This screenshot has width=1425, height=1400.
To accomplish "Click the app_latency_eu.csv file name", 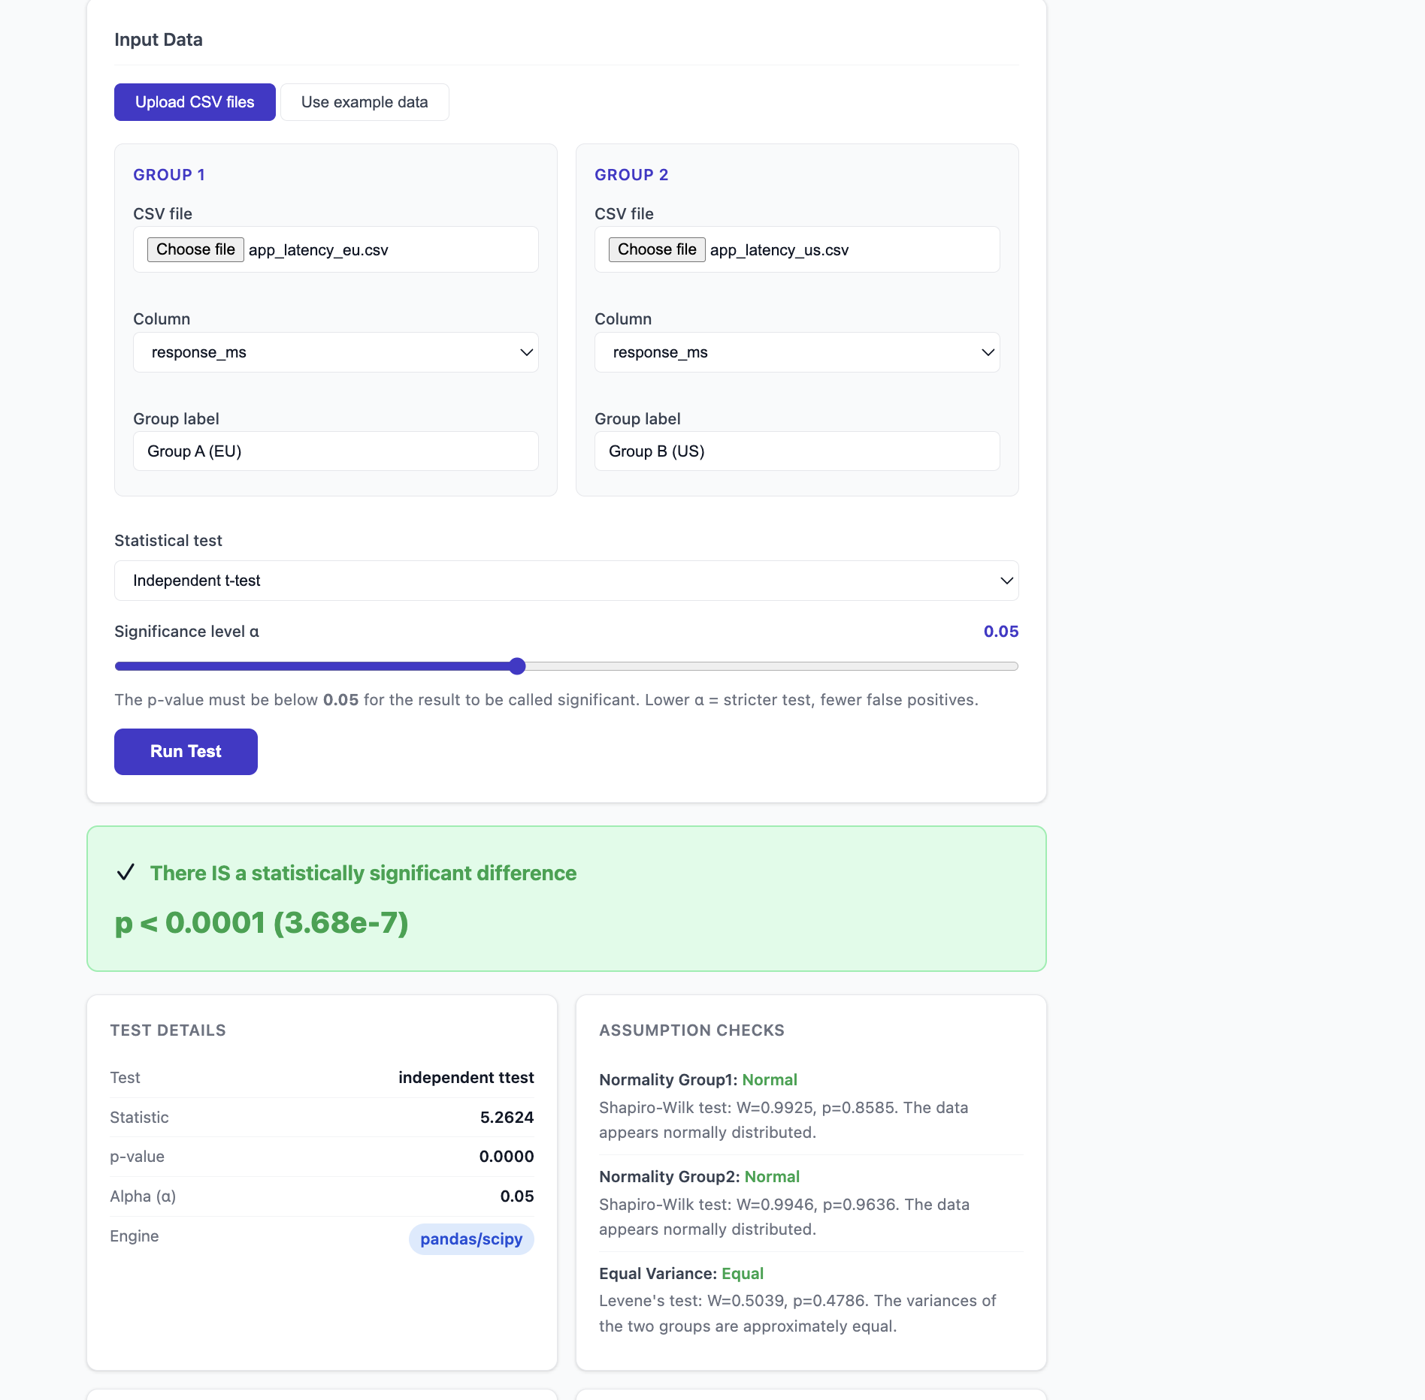I will tap(319, 250).
